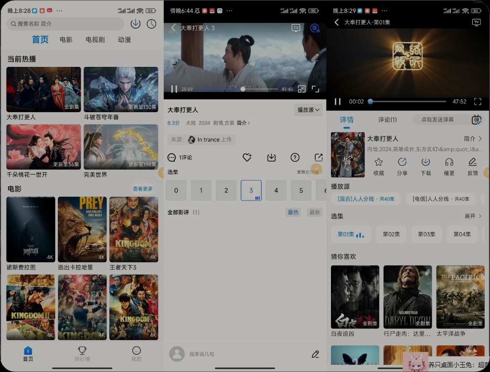490x372 pixels.
Task: Tap the pencil edit icon on video
Action: pos(315,57)
